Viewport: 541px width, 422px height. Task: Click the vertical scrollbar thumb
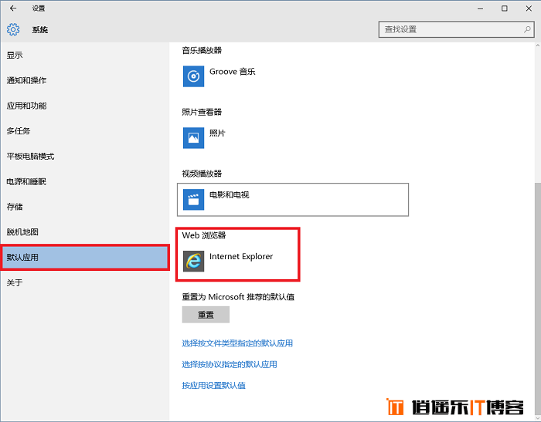(538, 298)
